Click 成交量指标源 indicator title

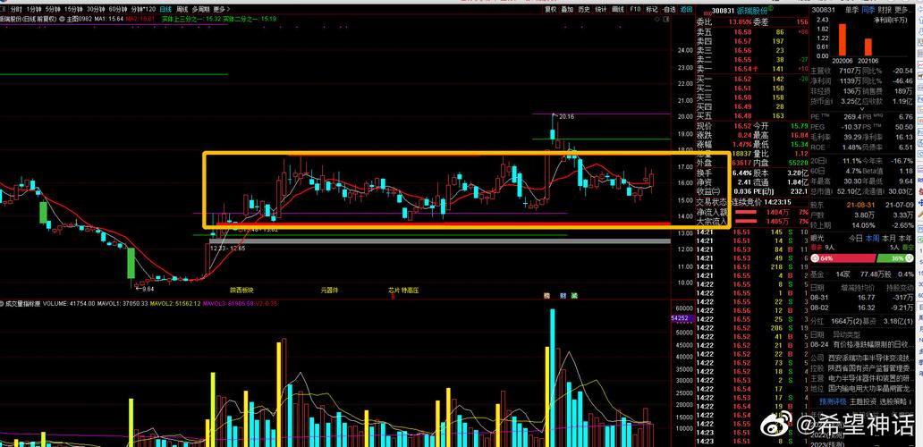[x=23, y=304]
